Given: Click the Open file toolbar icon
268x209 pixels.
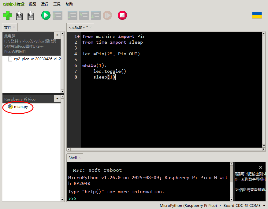Looking at the screenshot, I should (19, 15).
